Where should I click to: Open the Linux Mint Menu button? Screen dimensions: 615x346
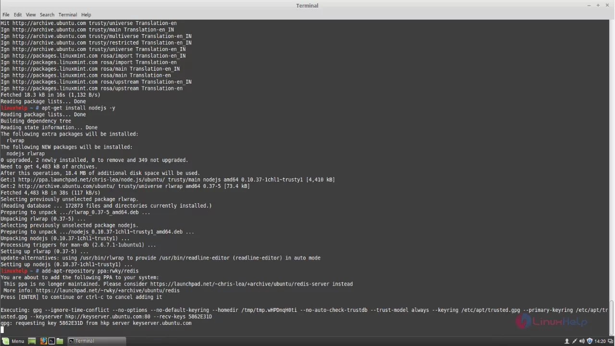[x=13, y=341]
